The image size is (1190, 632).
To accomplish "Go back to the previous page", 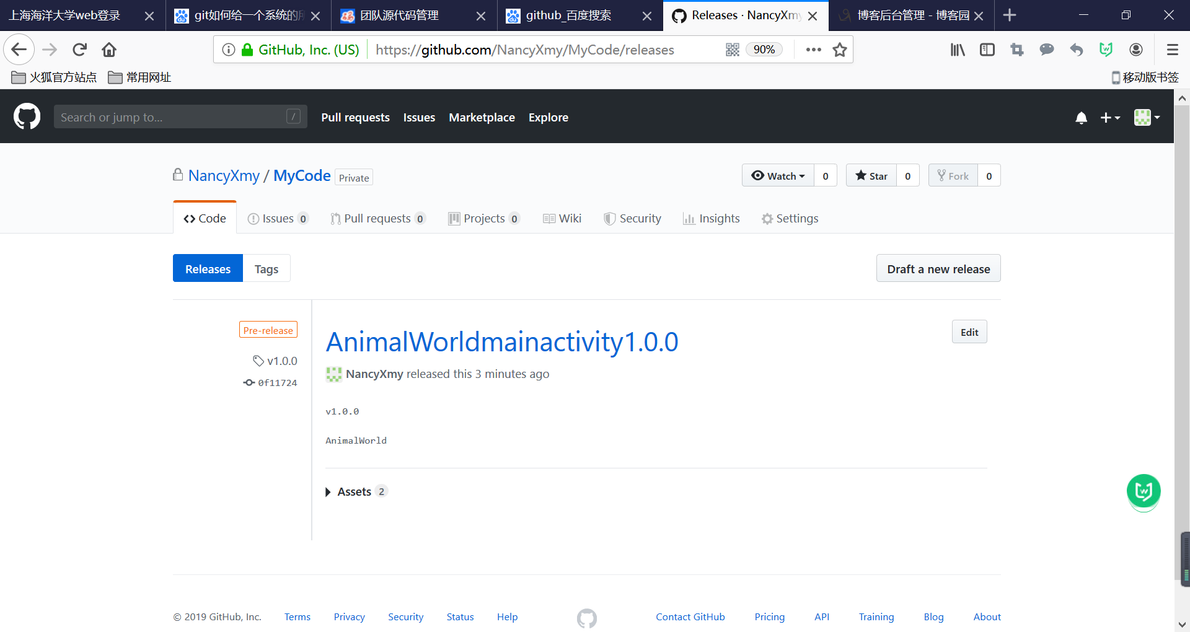I will 19,50.
